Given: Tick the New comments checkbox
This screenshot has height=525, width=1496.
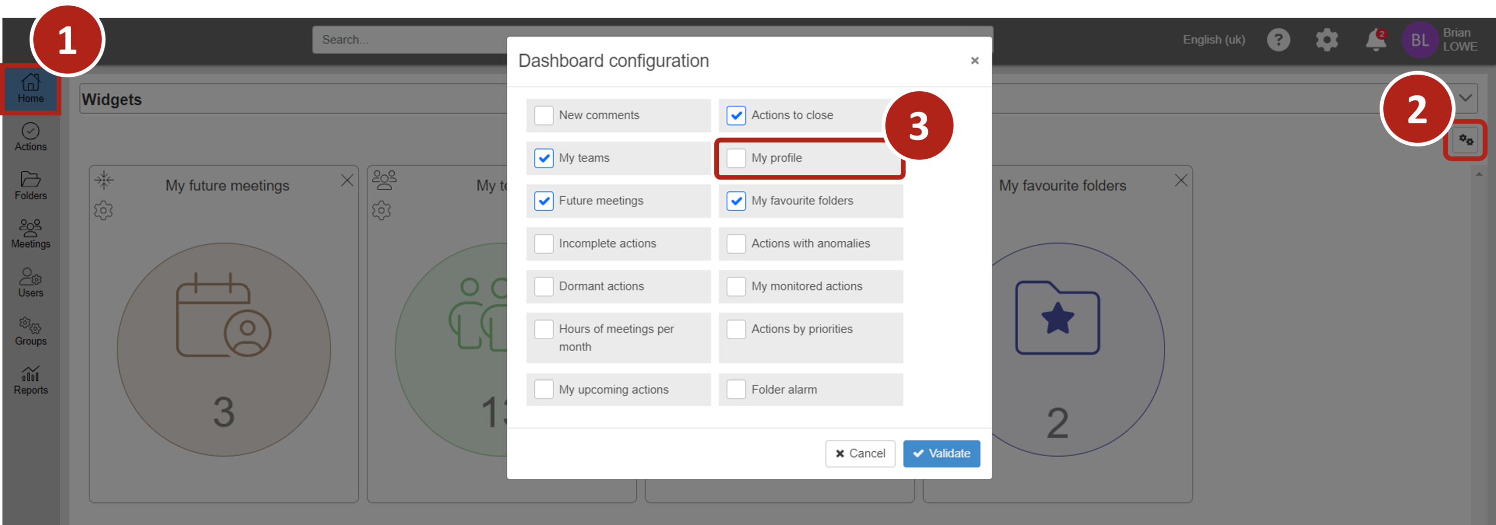Looking at the screenshot, I should coord(543,115).
